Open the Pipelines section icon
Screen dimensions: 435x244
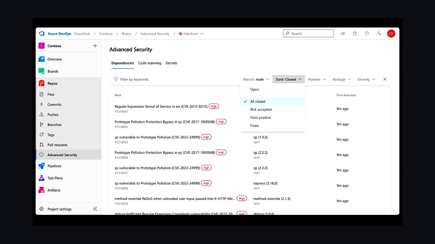pyautogui.click(x=42, y=166)
